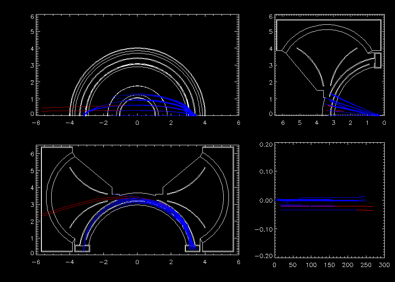Select the 100 x-axis tick label
This screenshot has height=282, width=395.
coord(311,265)
